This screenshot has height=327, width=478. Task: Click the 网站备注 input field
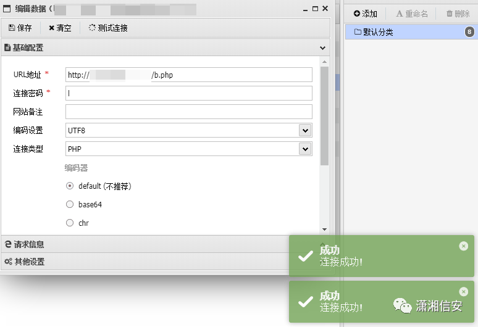[x=189, y=112]
